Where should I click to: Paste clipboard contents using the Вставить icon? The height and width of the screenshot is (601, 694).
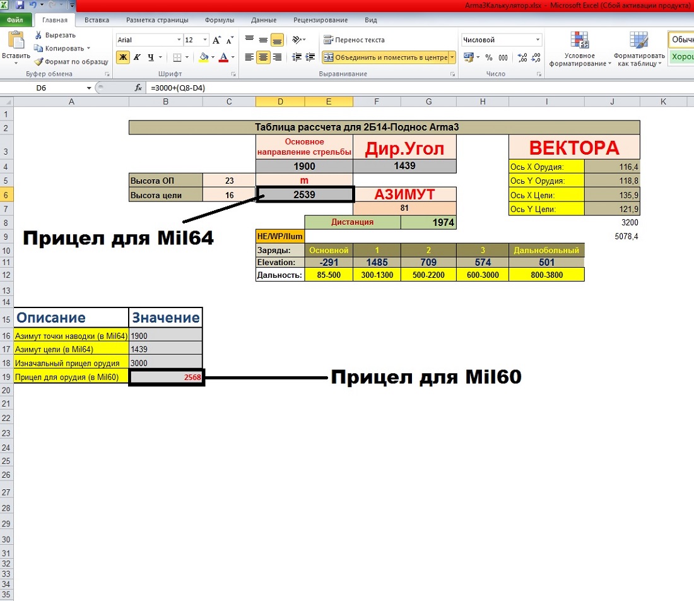[16, 41]
